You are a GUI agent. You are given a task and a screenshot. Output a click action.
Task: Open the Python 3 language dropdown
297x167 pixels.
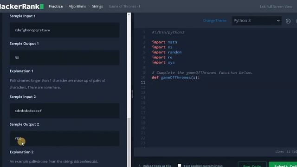tap(257, 20)
